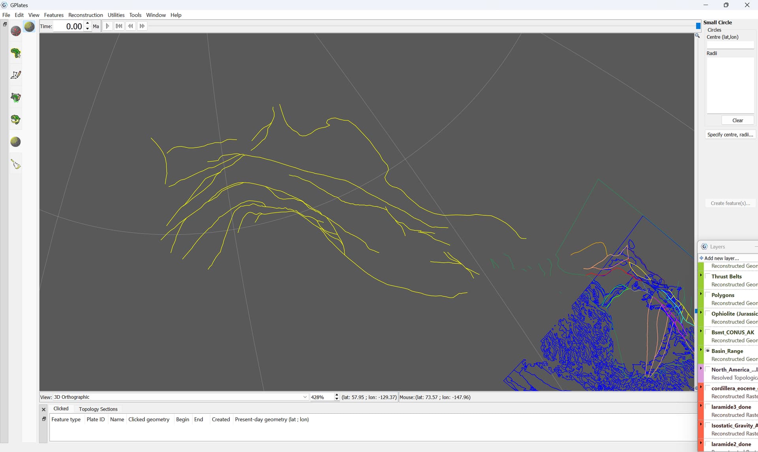This screenshot has height=452, width=758.
Task: Toggle visibility of the Thrust Belts layer
Action: (708, 276)
